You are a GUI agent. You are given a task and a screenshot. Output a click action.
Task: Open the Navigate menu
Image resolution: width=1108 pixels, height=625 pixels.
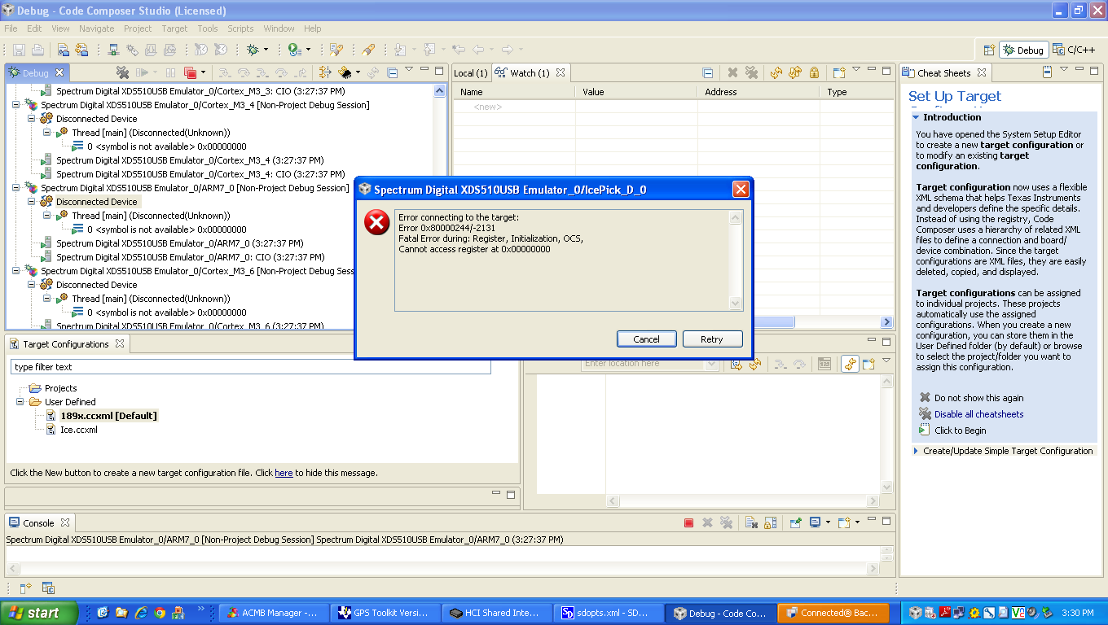click(x=97, y=28)
